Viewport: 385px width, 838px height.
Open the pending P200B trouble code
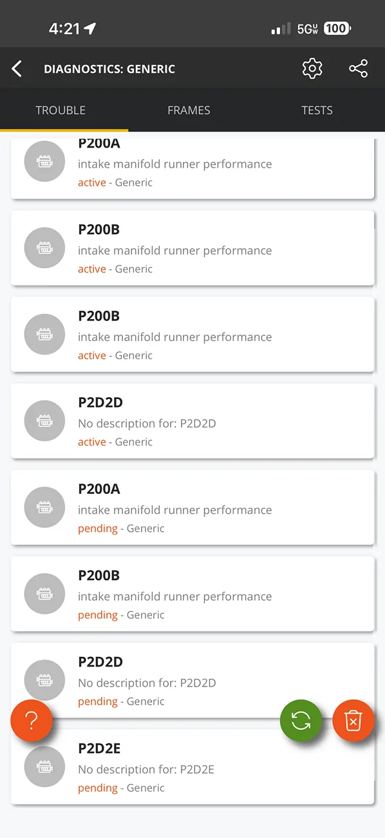point(192,594)
